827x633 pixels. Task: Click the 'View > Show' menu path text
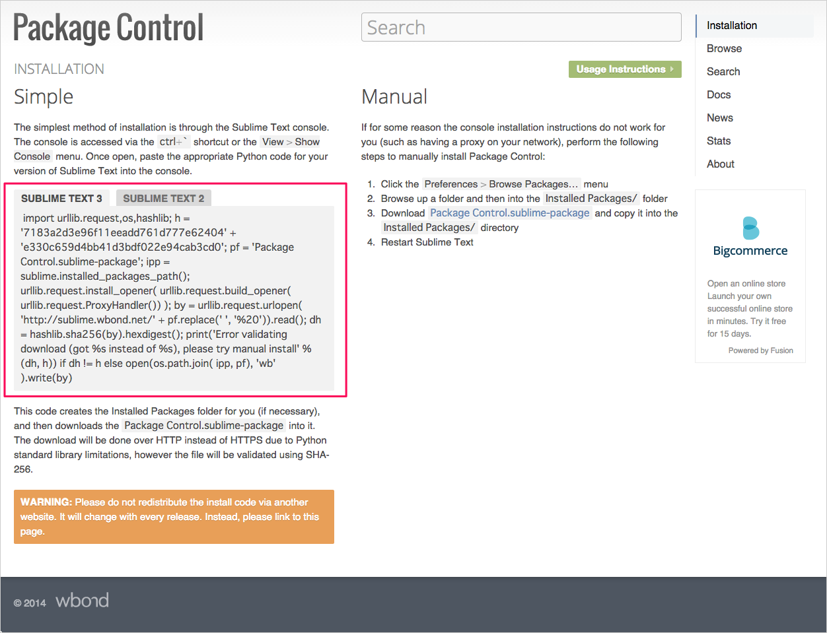[291, 142]
